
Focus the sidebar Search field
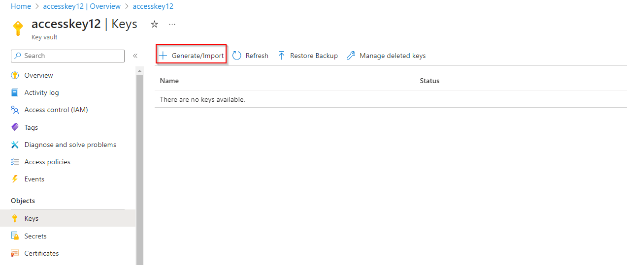click(x=67, y=56)
